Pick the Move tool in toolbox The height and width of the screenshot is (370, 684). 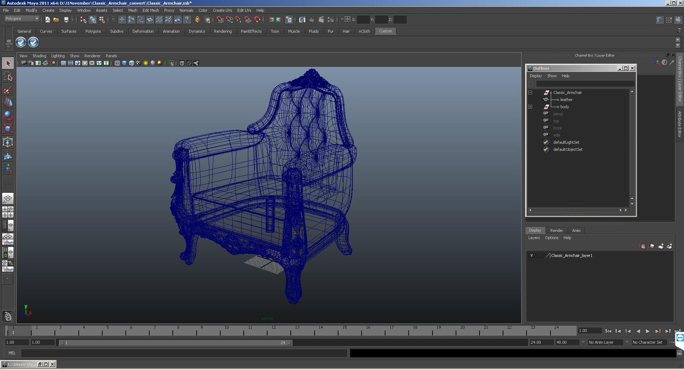click(x=8, y=102)
